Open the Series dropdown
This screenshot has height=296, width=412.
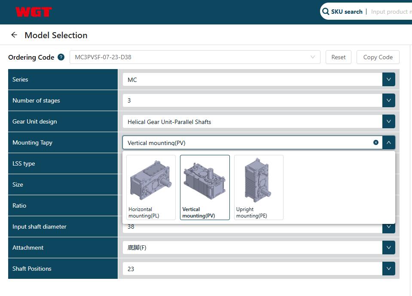point(388,79)
